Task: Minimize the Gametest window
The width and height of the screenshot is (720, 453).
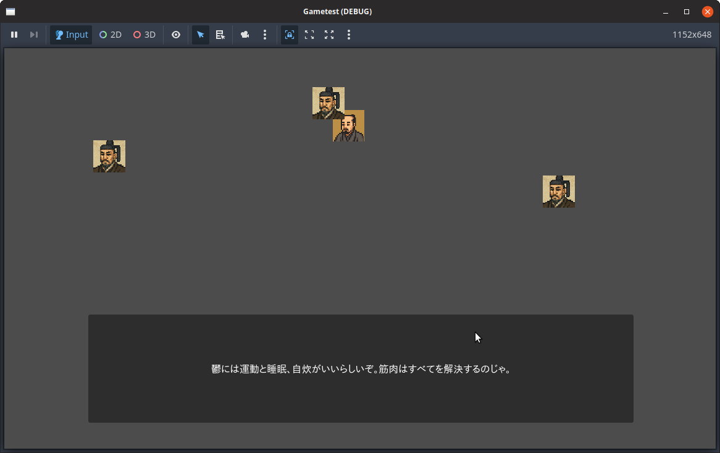Action: point(666,12)
